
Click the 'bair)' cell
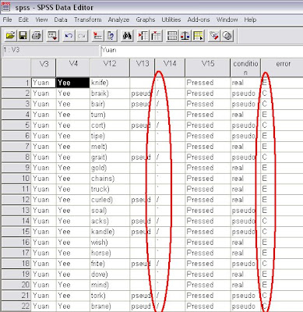point(110,104)
